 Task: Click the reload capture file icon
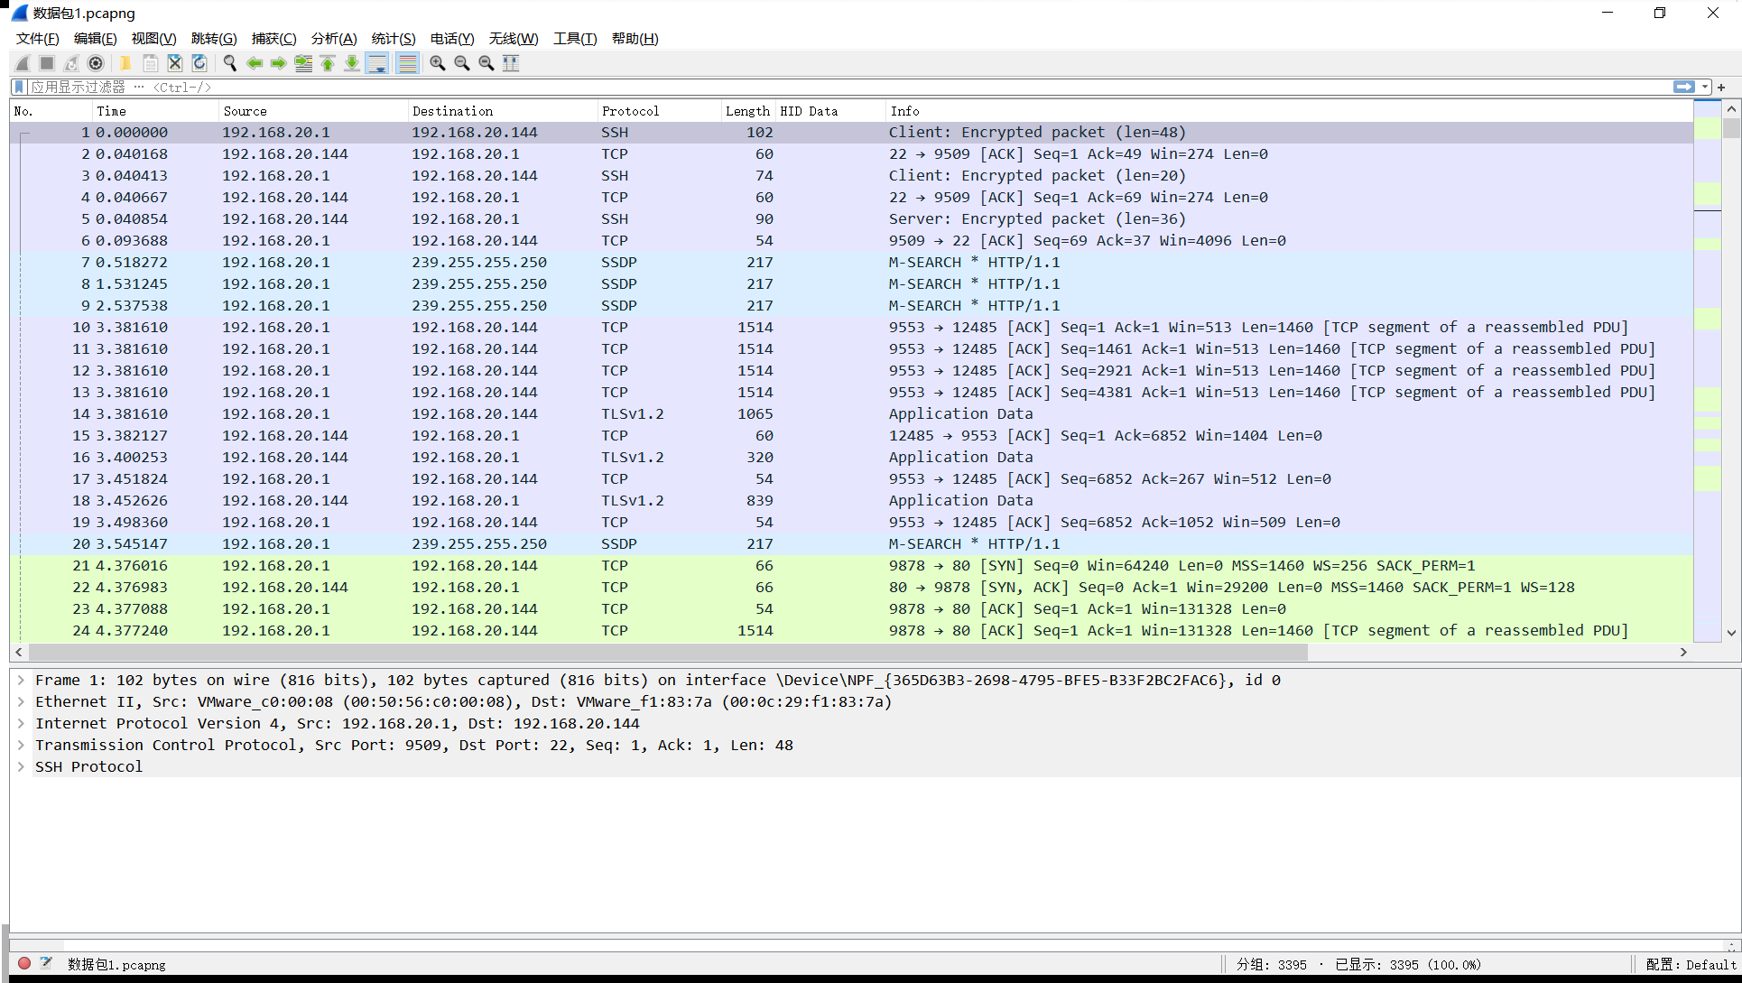point(199,63)
